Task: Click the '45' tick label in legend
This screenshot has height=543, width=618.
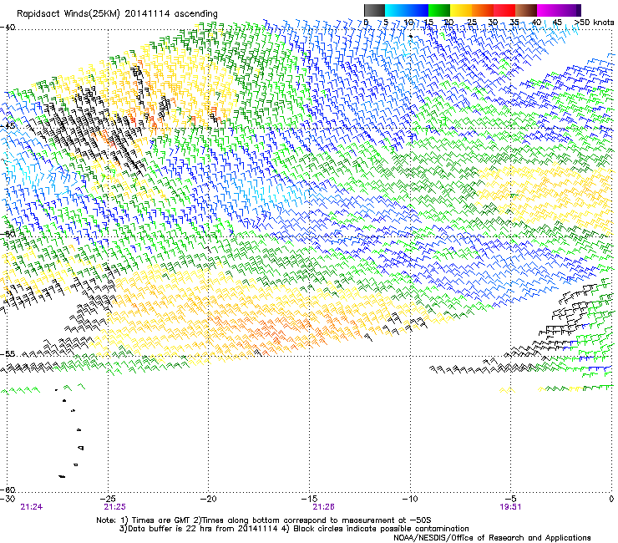Action: [557, 23]
